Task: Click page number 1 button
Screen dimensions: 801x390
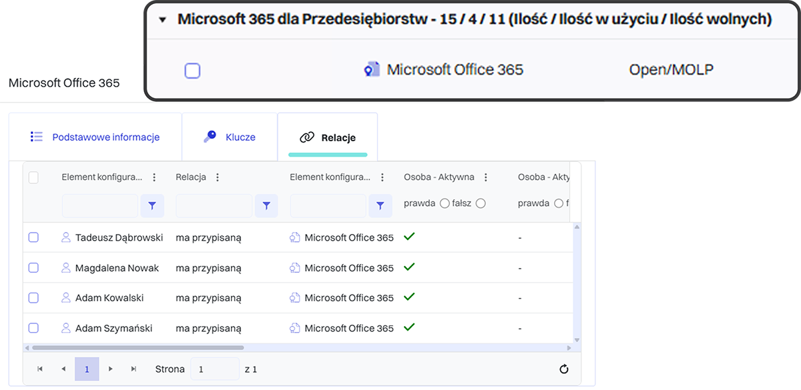Action: click(87, 369)
